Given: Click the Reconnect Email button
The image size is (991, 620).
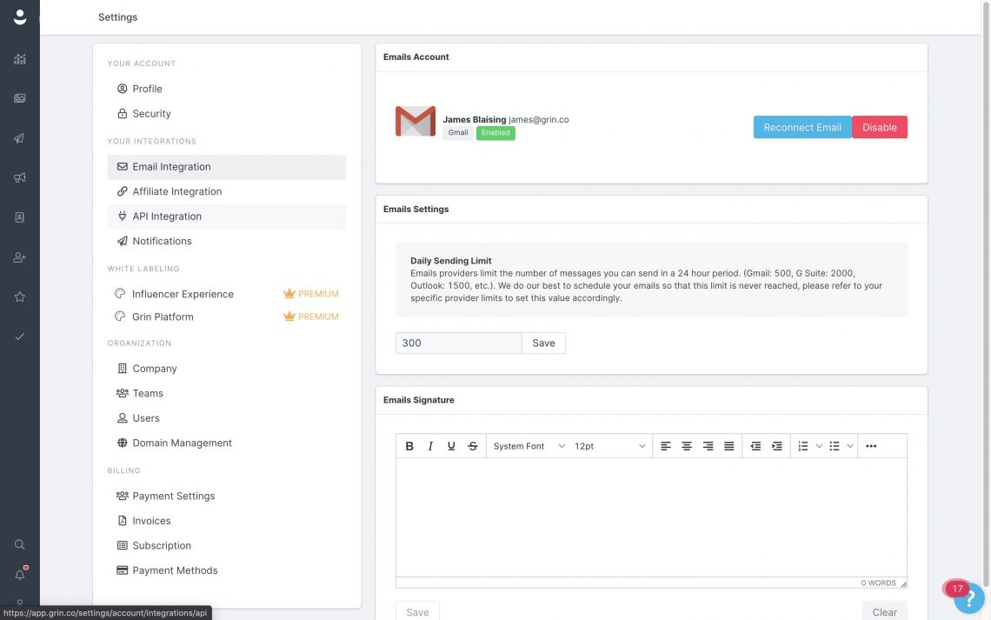Looking at the screenshot, I should tap(801, 126).
